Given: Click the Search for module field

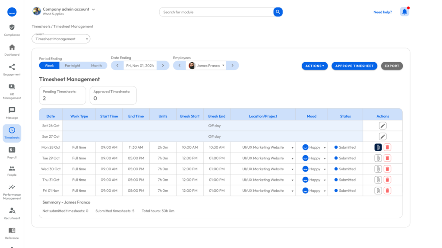Looking at the screenshot, I should (216, 12).
